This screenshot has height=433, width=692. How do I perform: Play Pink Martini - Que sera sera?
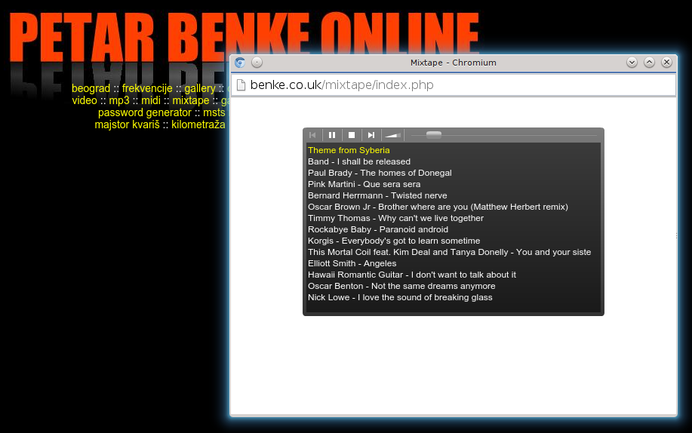click(364, 185)
